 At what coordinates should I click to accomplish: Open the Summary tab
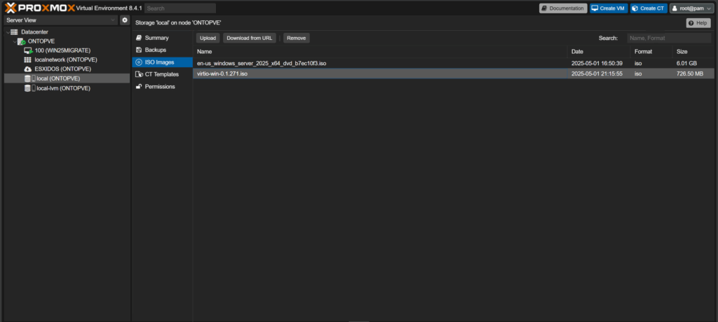coord(162,38)
